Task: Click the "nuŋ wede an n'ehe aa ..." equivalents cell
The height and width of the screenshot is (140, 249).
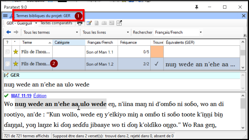Action: point(202,64)
